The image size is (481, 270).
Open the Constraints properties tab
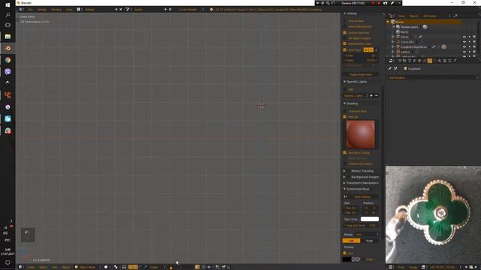tap(425, 61)
